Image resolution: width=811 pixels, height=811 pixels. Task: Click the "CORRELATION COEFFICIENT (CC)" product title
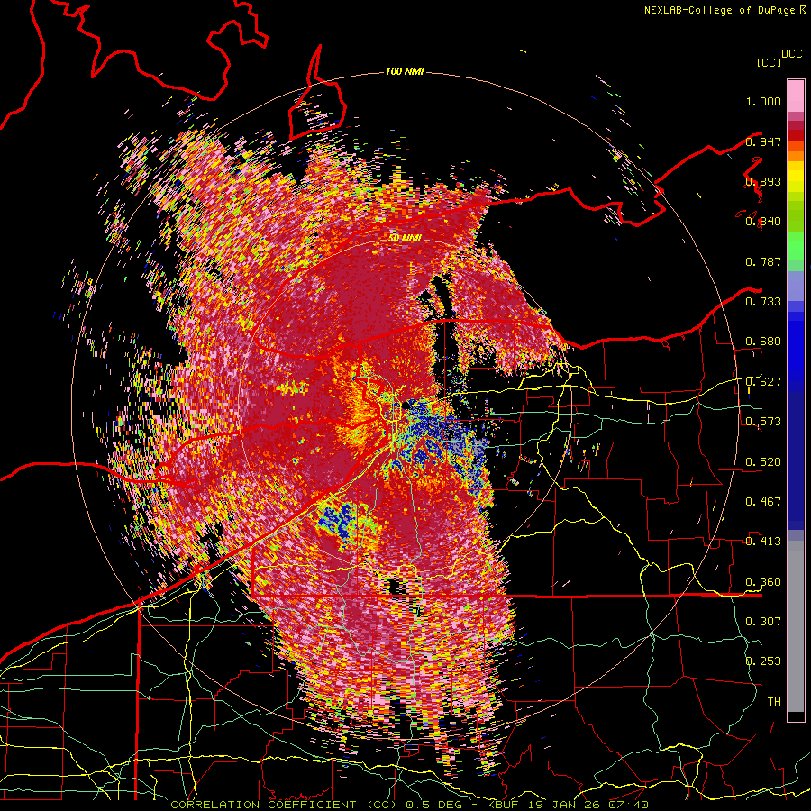(x=284, y=805)
